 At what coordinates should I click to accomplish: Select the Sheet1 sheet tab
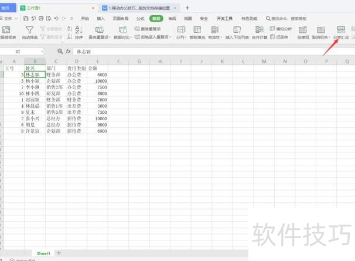click(x=43, y=253)
